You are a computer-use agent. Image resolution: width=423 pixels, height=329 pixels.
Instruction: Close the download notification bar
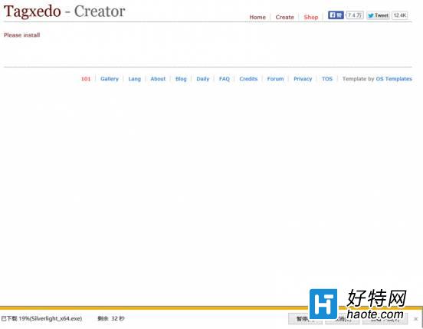(415, 319)
